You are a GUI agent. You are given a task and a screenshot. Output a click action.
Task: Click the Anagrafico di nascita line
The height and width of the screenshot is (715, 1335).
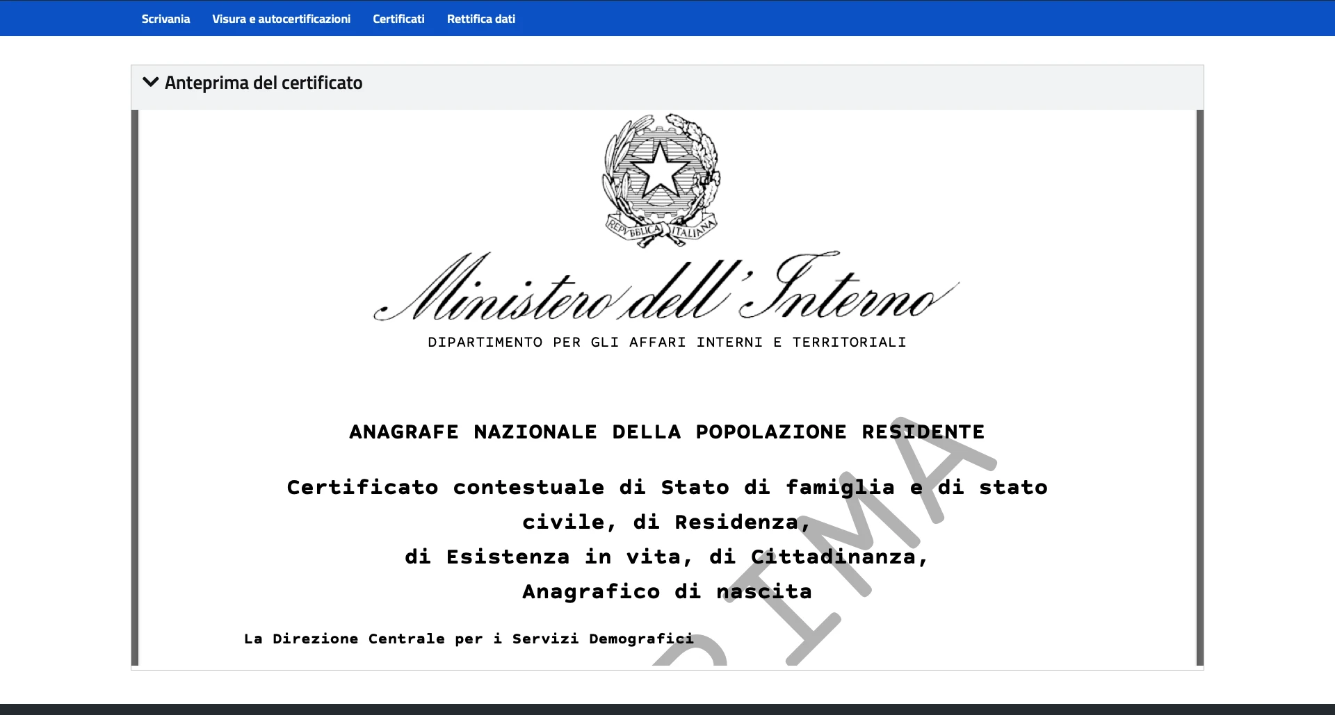pyautogui.click(x=667, y=591)
